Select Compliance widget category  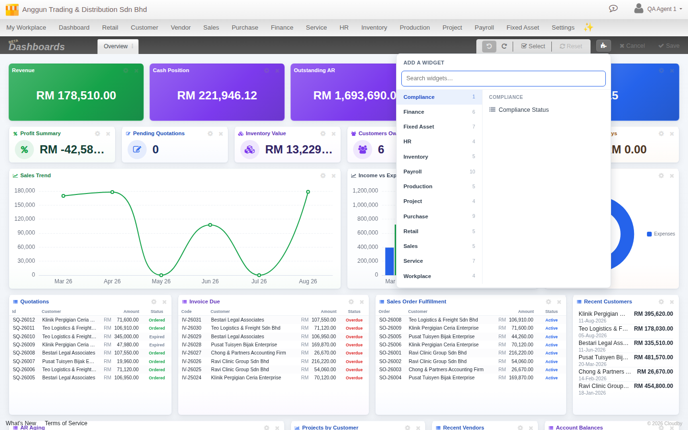coord(439,97)
